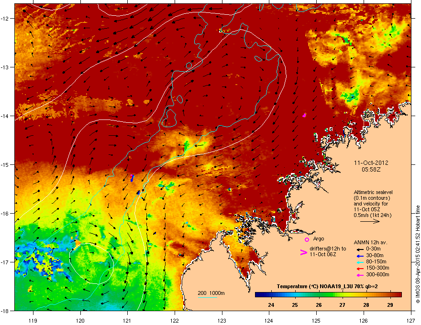Click the 'Argo' legend label
Viewport: 421px width, 325px height.
319,238
